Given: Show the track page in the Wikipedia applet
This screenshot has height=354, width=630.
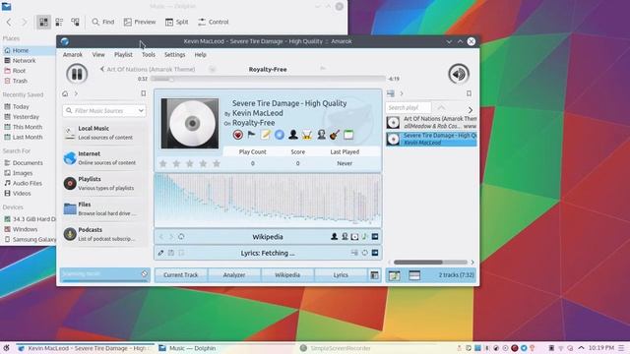Looking at the screenshot, I should [x=364, y=237].
